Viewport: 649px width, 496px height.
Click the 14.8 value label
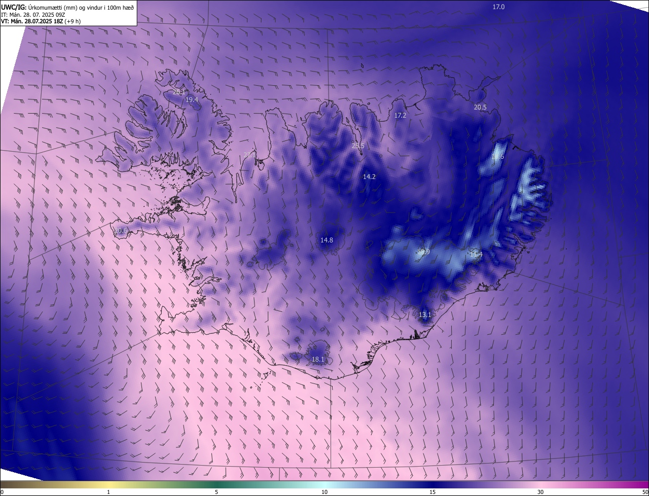click(x=327, y=240)
